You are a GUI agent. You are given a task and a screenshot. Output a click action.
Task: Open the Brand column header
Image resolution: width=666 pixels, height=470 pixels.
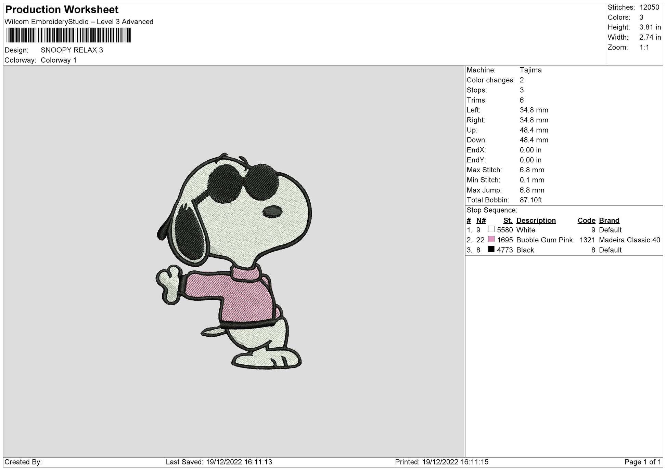(609, 220)
